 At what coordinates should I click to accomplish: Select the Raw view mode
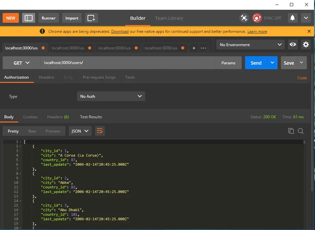click(32, 131)
